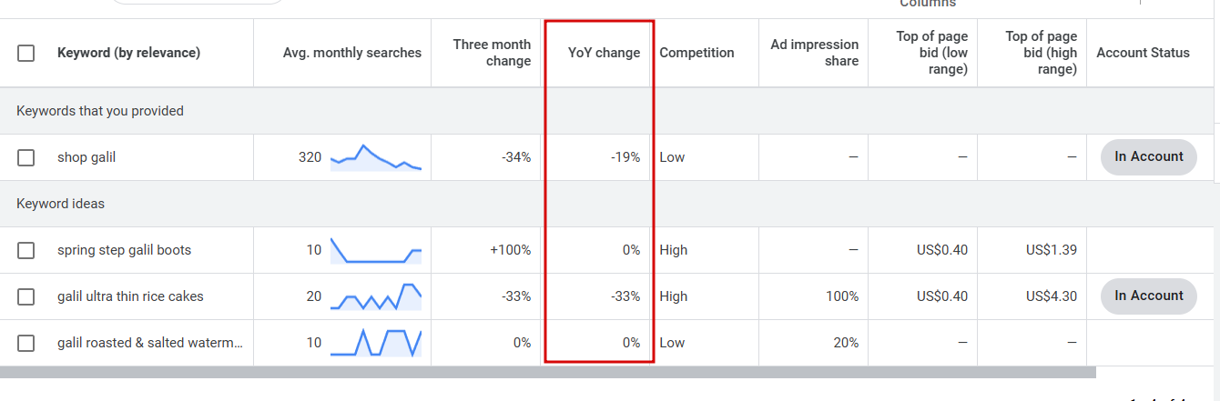Select the shop galil row checkbox

[x=26, y=157]
